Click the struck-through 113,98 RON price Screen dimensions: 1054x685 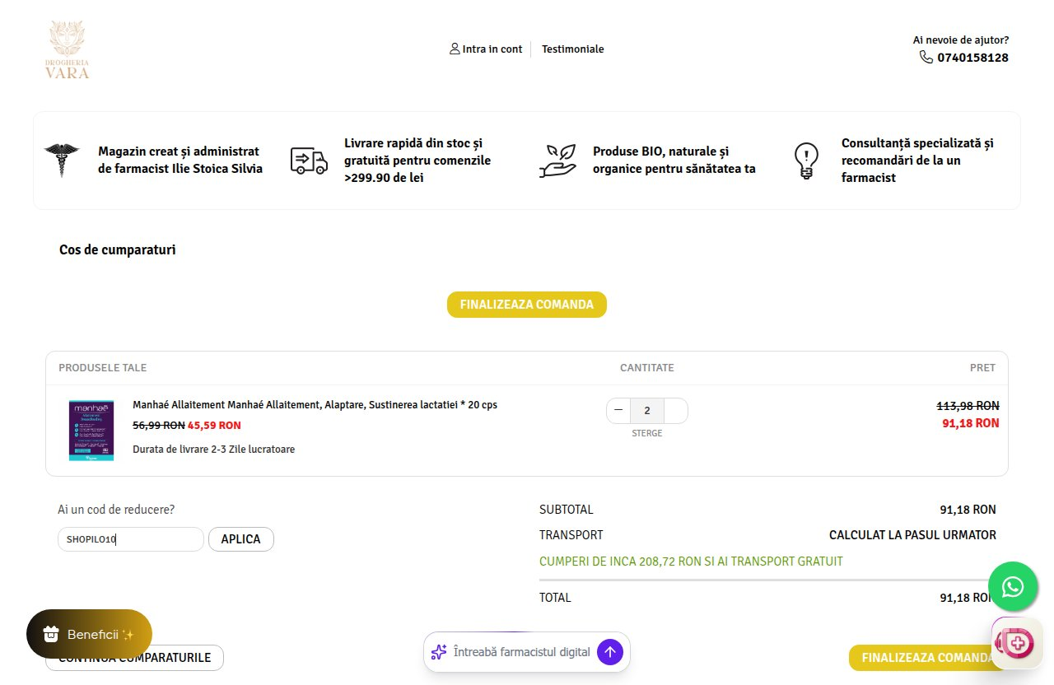point(968,406)
